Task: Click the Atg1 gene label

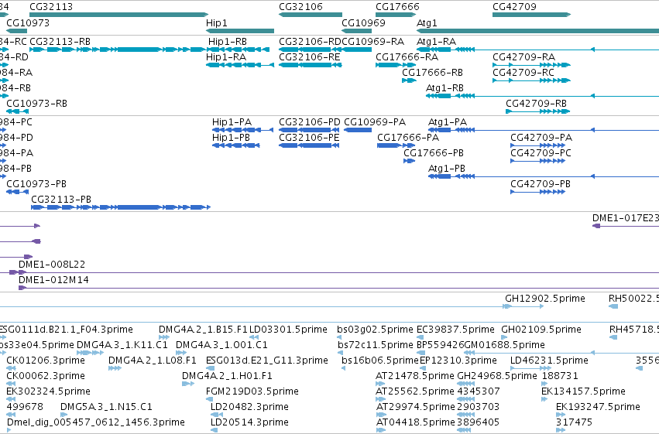Action: pyautogui.click(x=427, y=22)
